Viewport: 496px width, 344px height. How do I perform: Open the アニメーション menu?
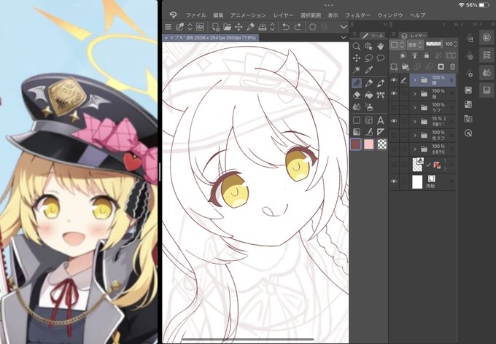248,15
